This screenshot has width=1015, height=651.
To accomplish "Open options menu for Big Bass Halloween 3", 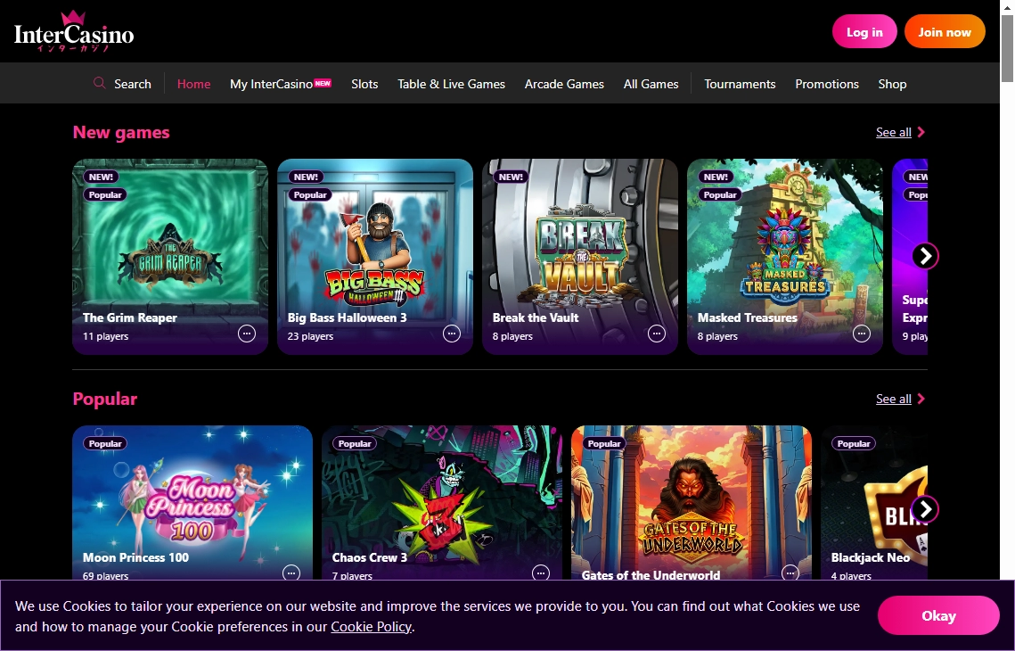I will [x=452, y=334].
